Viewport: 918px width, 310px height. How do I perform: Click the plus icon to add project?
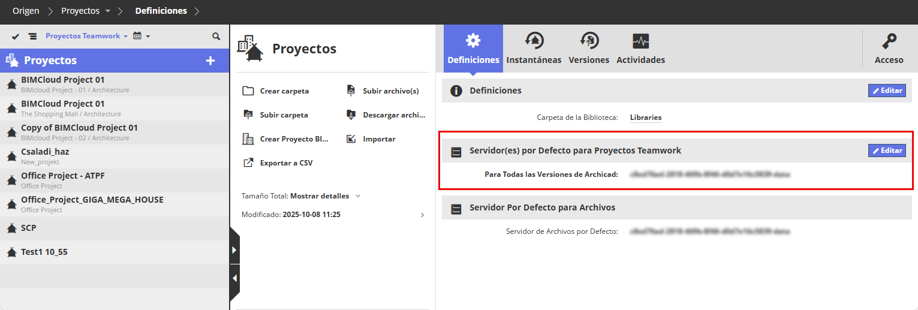click(210, 61)
